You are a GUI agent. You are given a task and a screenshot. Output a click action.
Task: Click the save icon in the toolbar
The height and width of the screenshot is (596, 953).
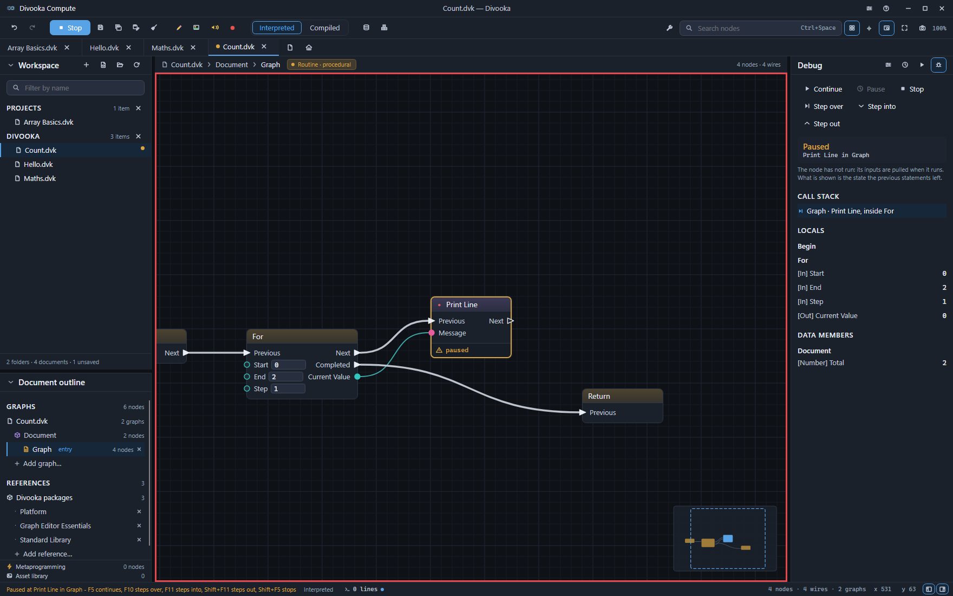[x=100, y=28]
